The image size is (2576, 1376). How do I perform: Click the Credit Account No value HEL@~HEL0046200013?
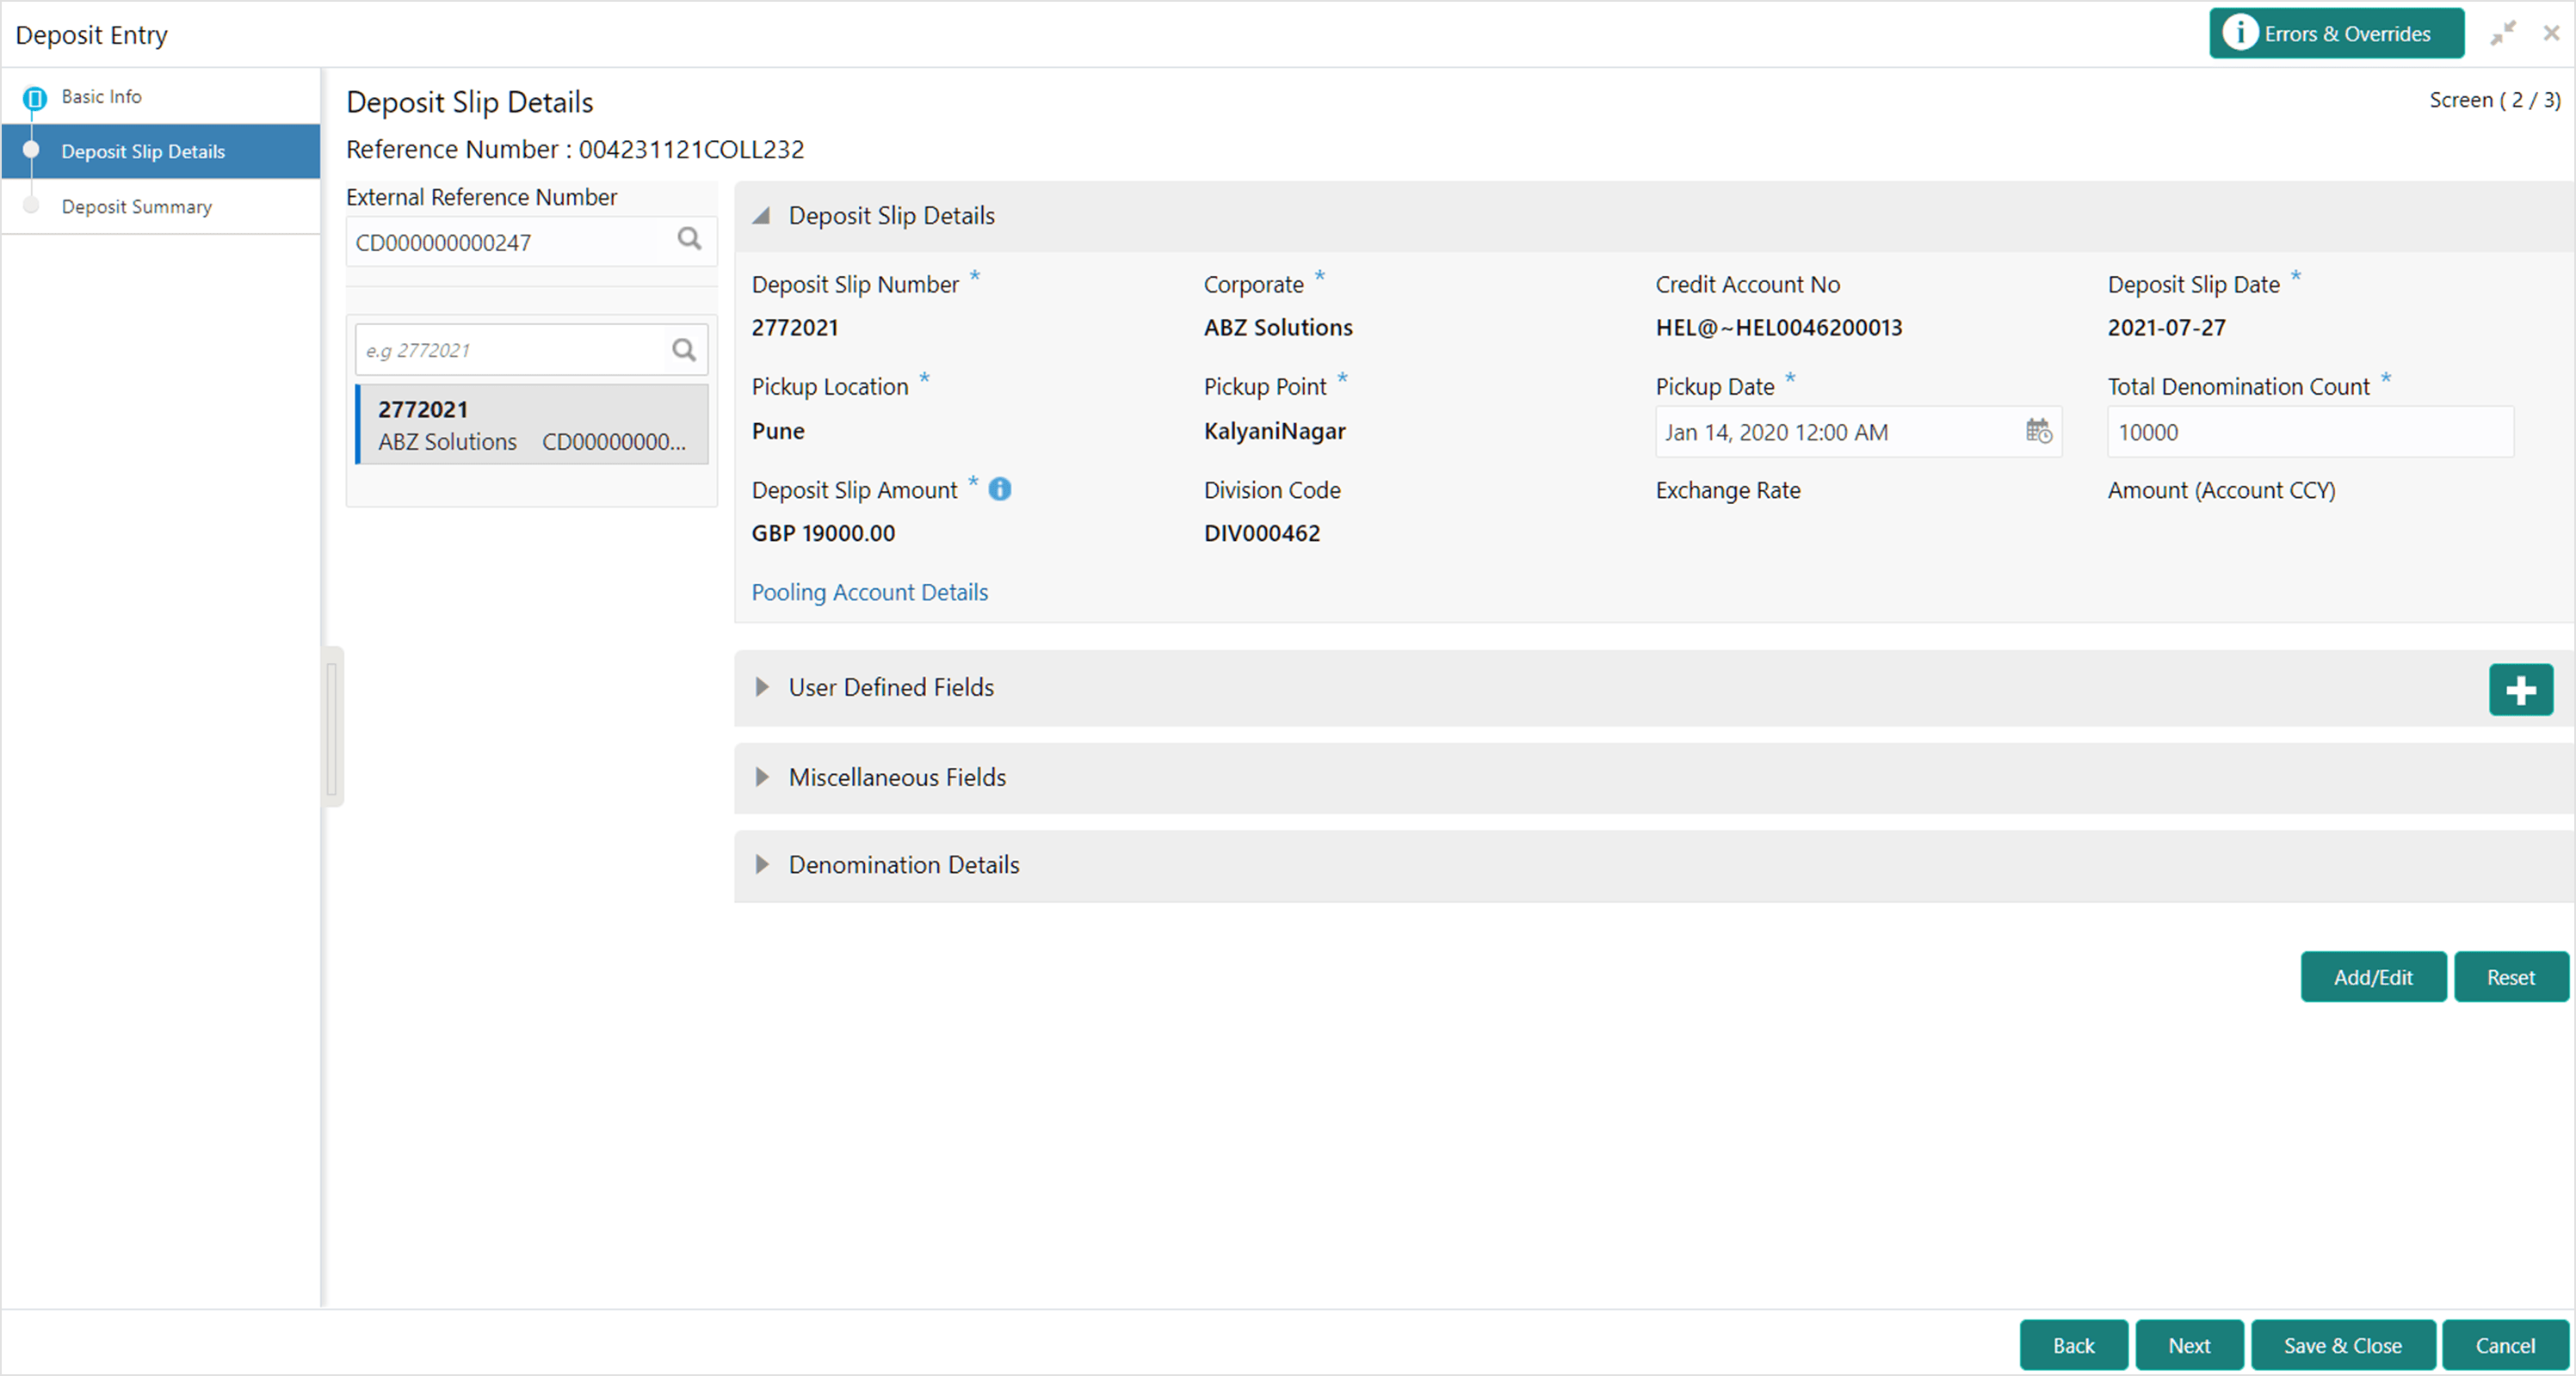[1778, 327]
